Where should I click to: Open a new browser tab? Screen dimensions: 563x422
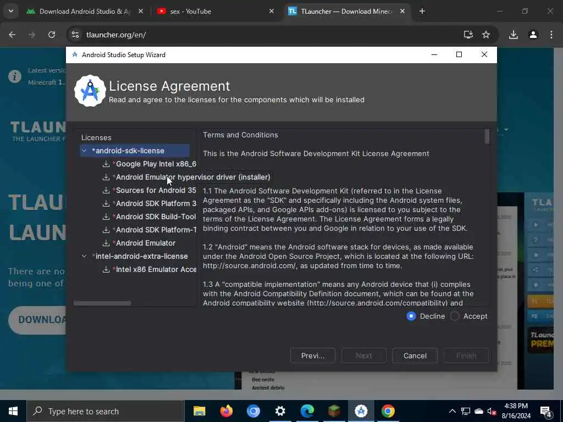click(x=422, y=12)
